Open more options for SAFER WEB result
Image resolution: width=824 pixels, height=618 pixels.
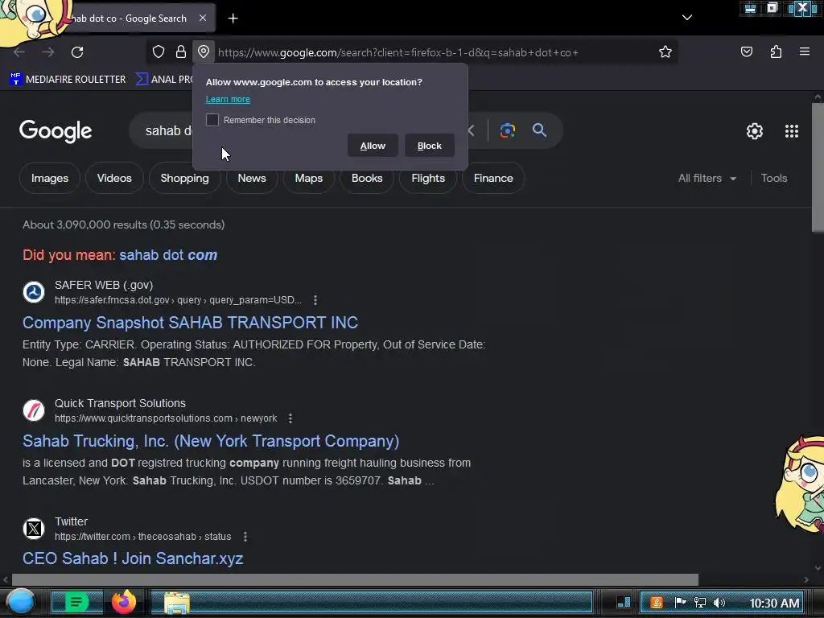pos(315,300)
